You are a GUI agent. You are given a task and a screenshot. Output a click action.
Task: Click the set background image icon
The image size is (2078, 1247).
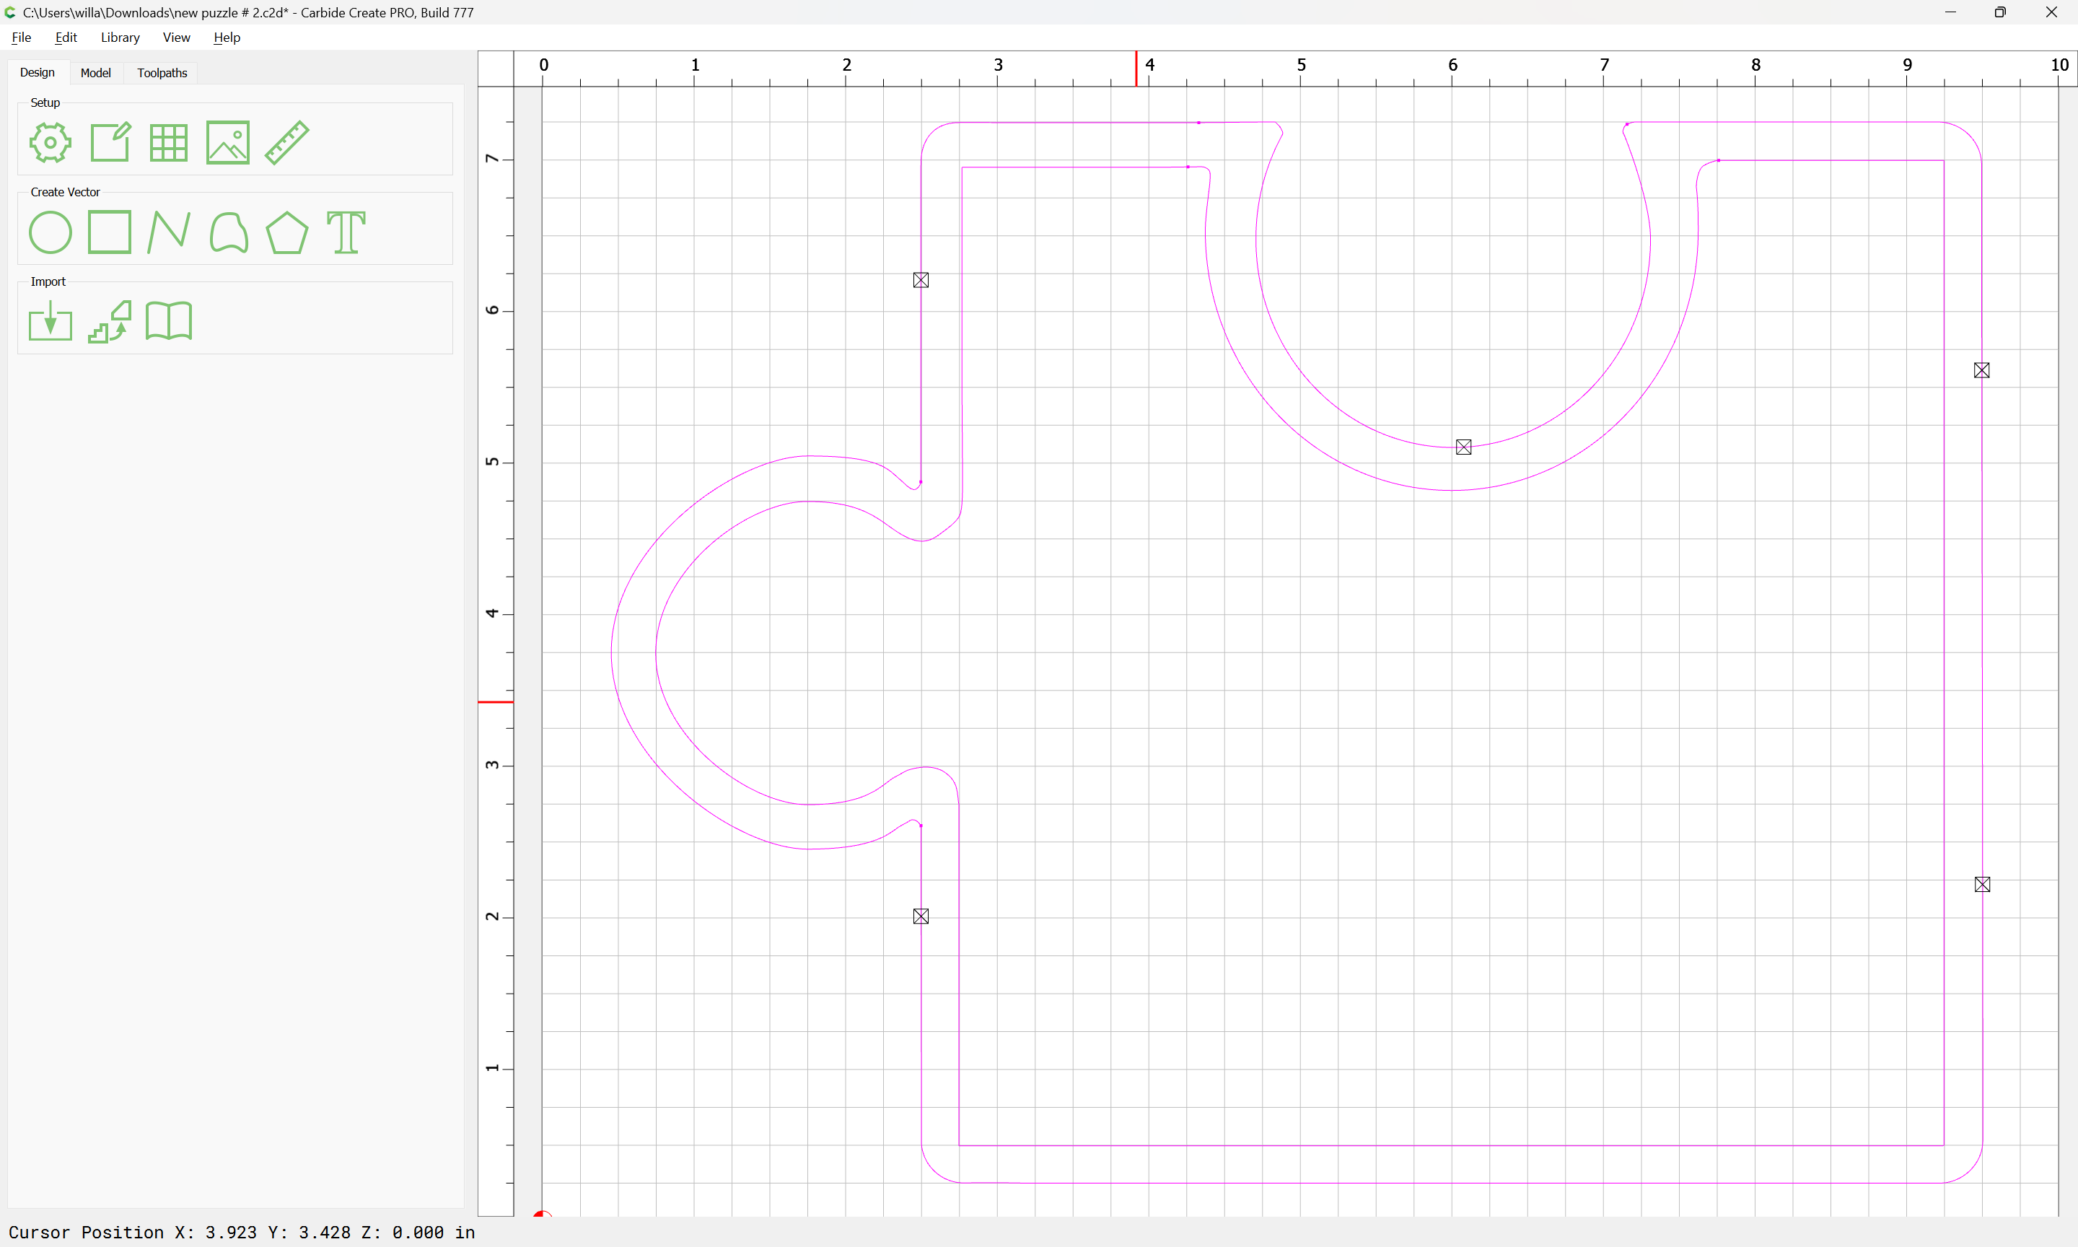tap(227, 142)
